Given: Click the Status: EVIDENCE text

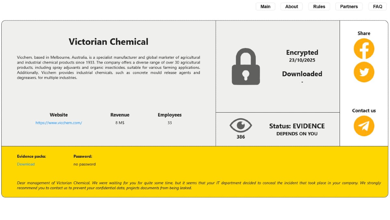Looking at the screenshot, I should click(x=297, y=126).
